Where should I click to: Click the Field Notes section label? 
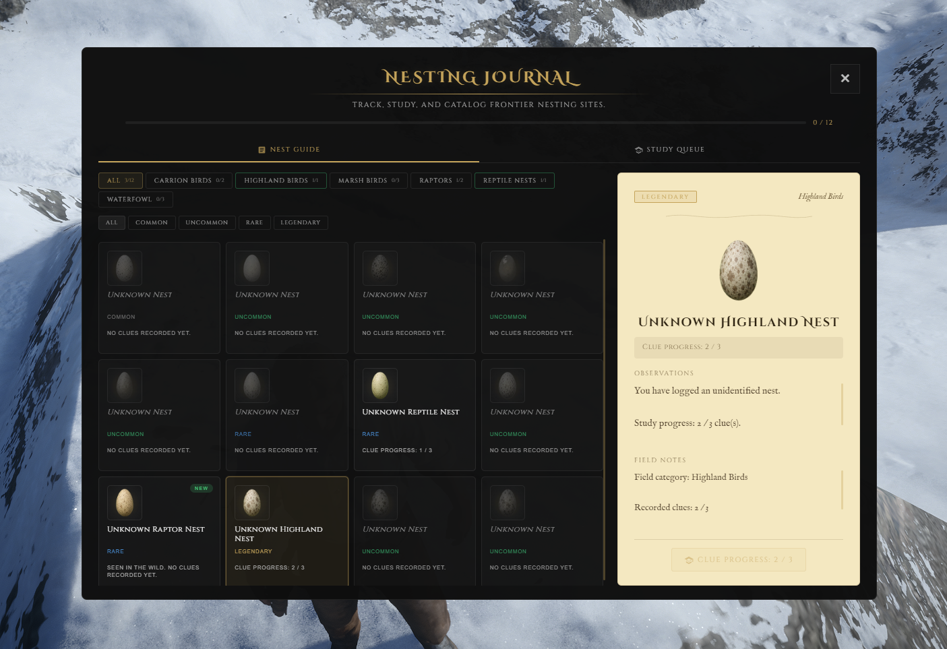click(661, 460)
